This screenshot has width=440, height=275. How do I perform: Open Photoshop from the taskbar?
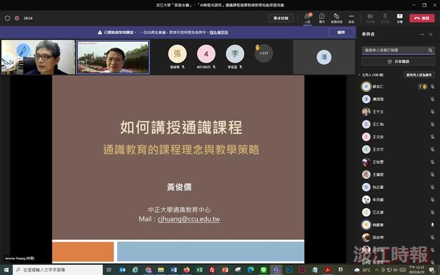(x=289, y=269)
